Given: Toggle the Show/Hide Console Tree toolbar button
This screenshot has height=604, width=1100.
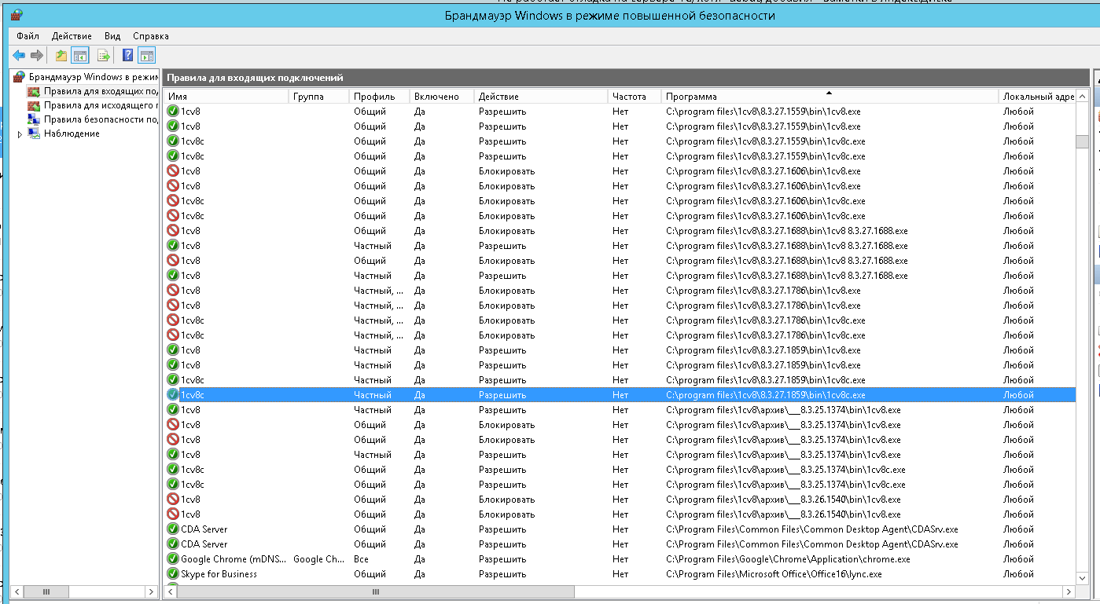Looking at the screenshot, I should pyautogui.click(x=79, y=55).
